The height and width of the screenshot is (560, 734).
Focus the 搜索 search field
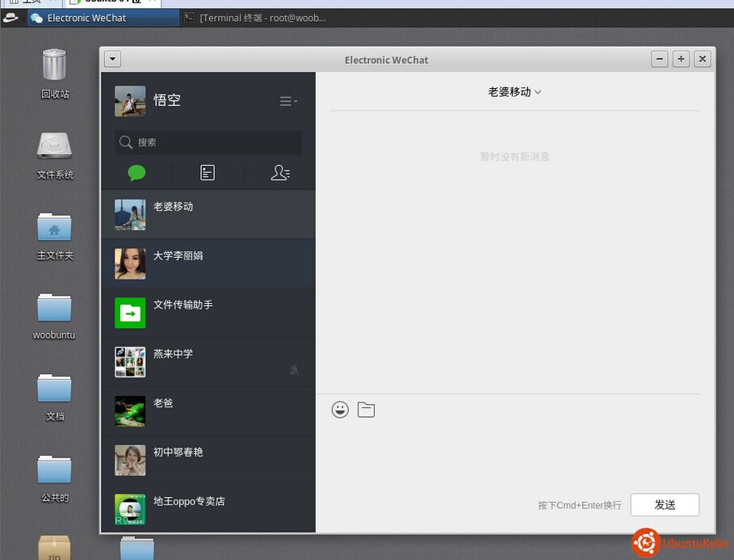[208, 142]
